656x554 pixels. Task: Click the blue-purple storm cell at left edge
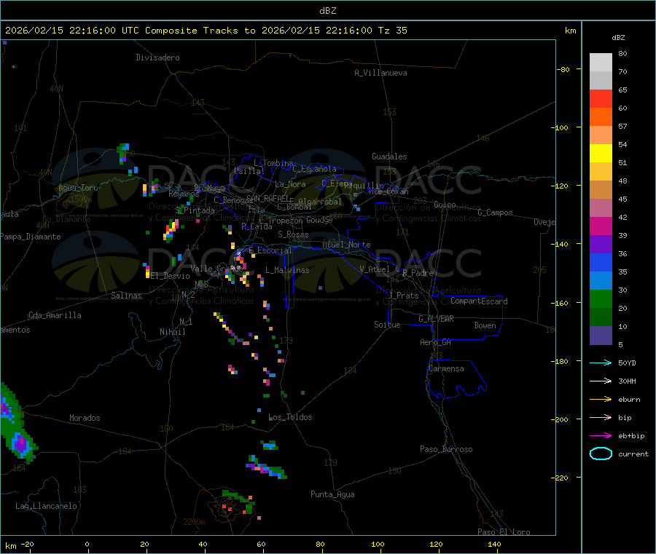point(20,444)
